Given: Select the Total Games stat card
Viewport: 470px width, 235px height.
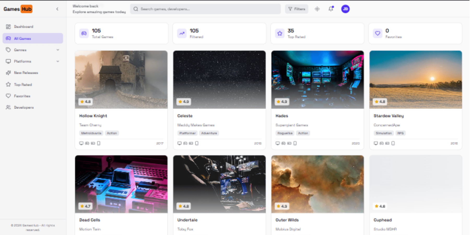Looking at the screenshot, I should point(121,33).
